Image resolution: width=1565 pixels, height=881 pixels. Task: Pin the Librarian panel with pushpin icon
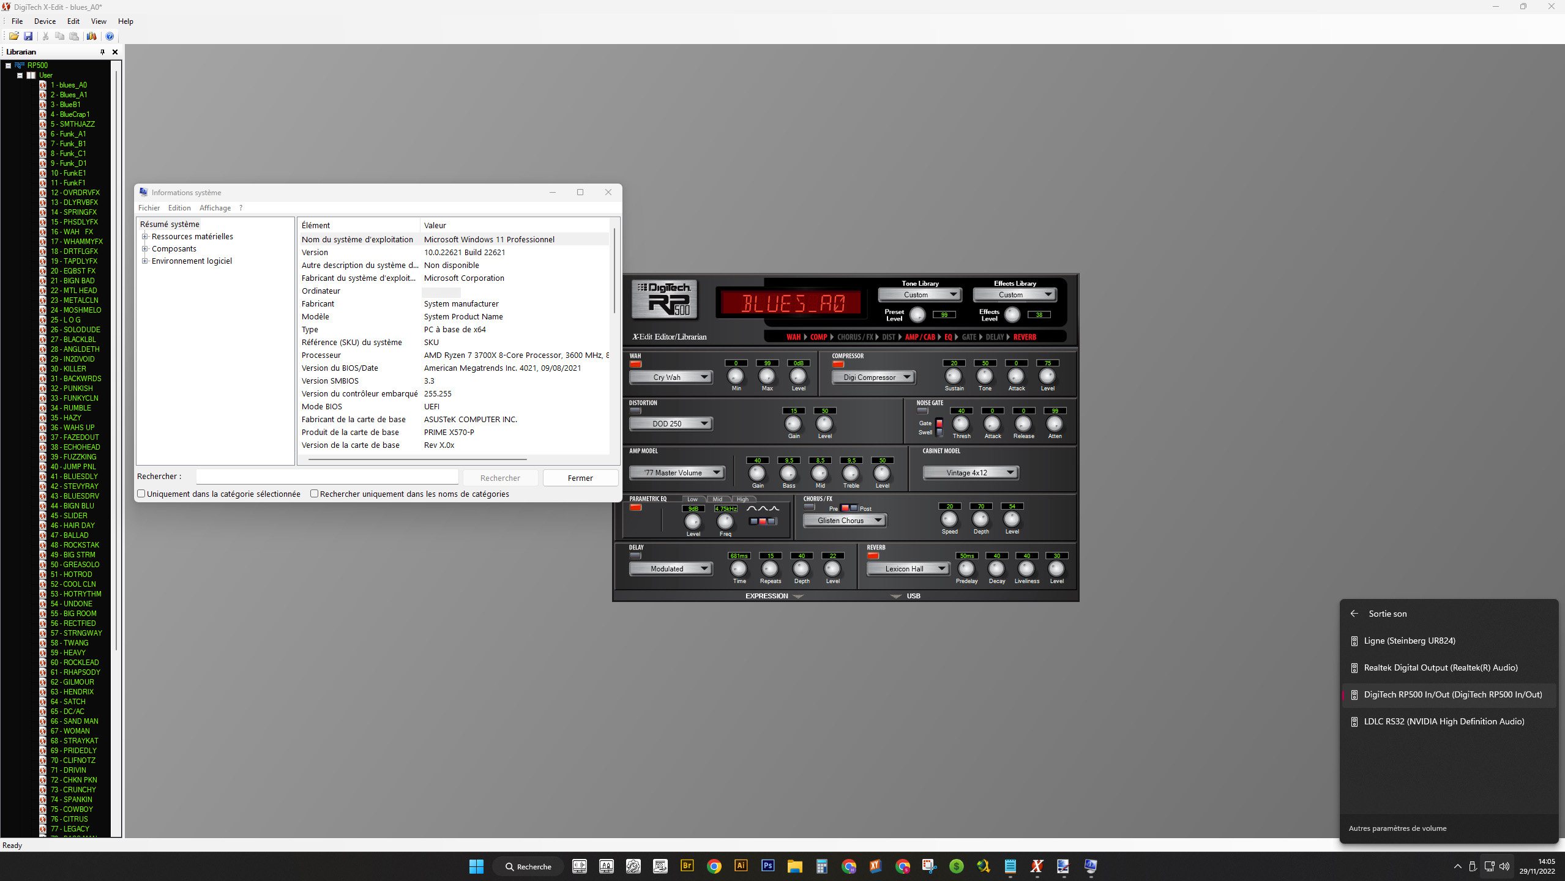(x=102, y=52)
